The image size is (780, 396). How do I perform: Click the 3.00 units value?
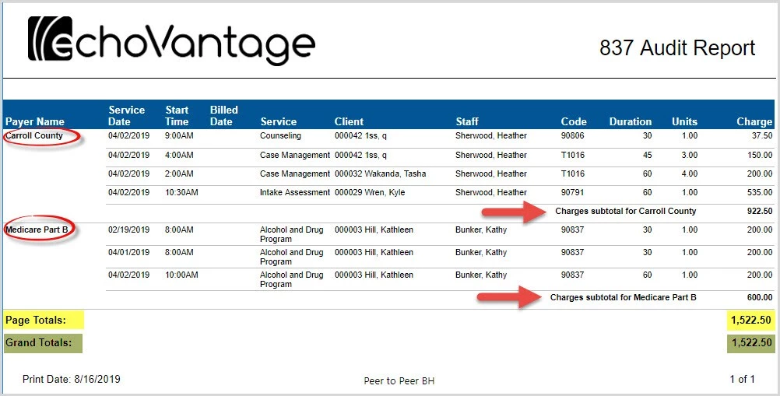click(x=690, y=155)
